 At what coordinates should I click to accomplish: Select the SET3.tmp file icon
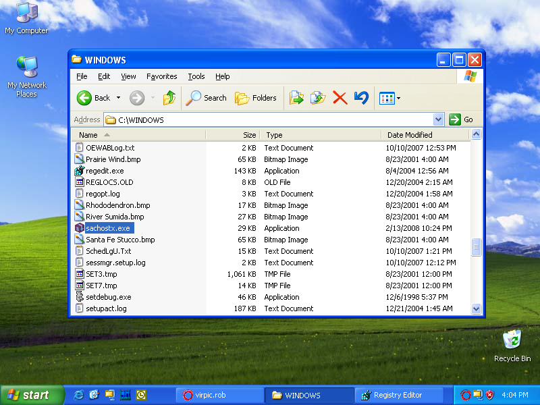80,274
